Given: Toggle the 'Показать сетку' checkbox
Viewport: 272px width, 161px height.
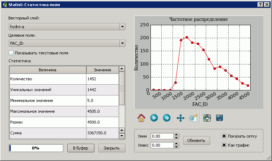Looking at the screenshot, I should click(224, 137).
